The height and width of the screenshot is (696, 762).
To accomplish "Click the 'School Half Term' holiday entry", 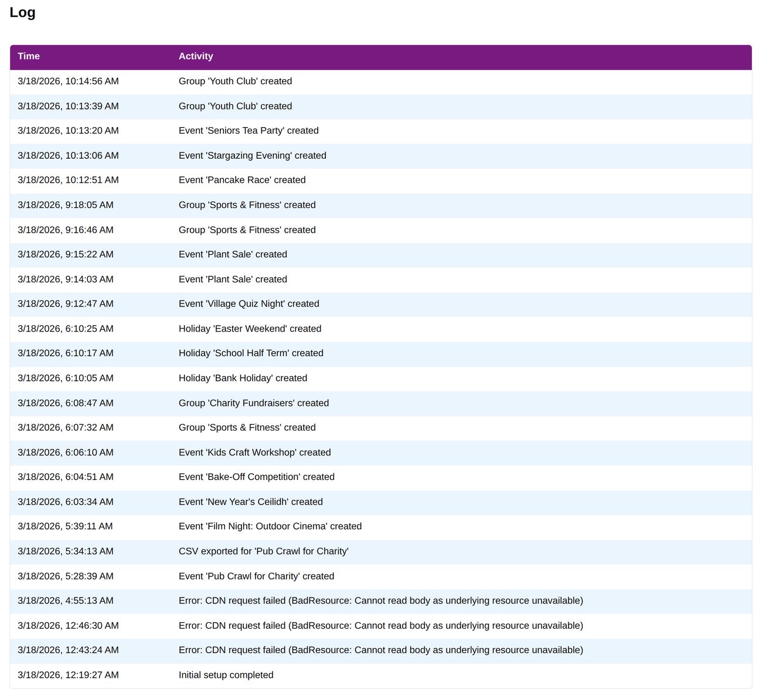I will (x=251, y=353).
